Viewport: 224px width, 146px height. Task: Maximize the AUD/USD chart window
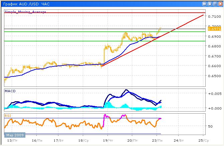[214, 4]
